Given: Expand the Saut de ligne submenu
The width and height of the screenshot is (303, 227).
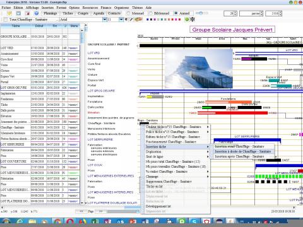Looking at the screenshot, I should pos(177,156).
